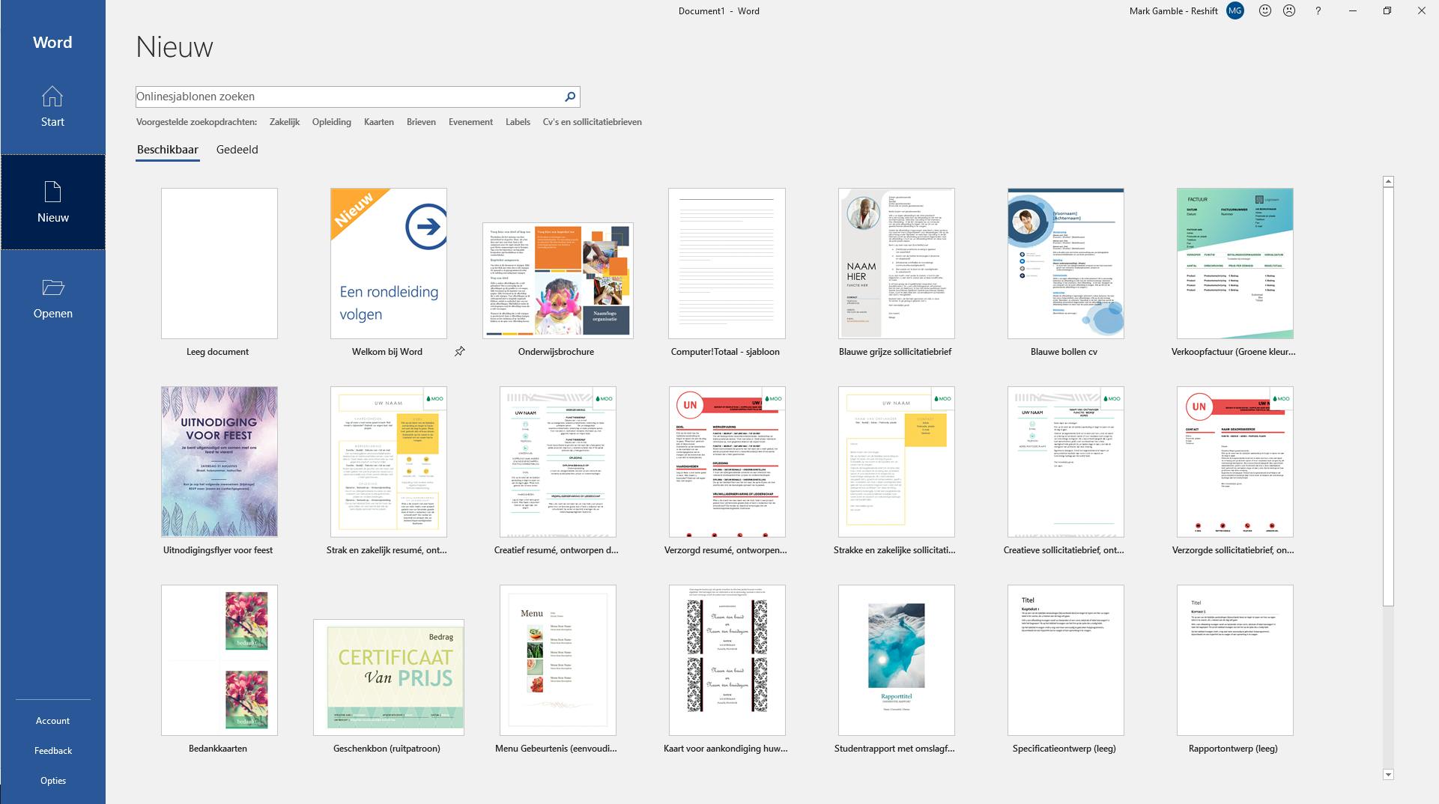The width and height of the screenshot is (1439, 804).
Task: Choose Verkoopfactuur template
Action: [1234, 264]
